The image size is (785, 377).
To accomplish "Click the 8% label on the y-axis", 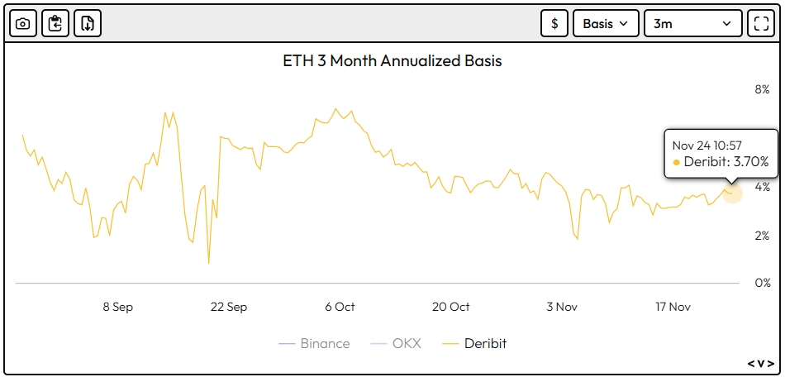I will pos(761,89).
